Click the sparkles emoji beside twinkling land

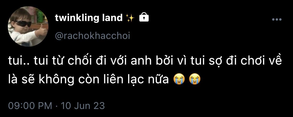tap(130, 18)
